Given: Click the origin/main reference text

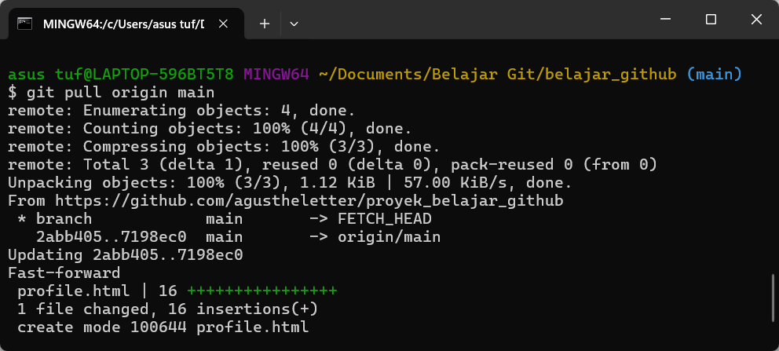Looking at the screenshot, I should (389, 236).
